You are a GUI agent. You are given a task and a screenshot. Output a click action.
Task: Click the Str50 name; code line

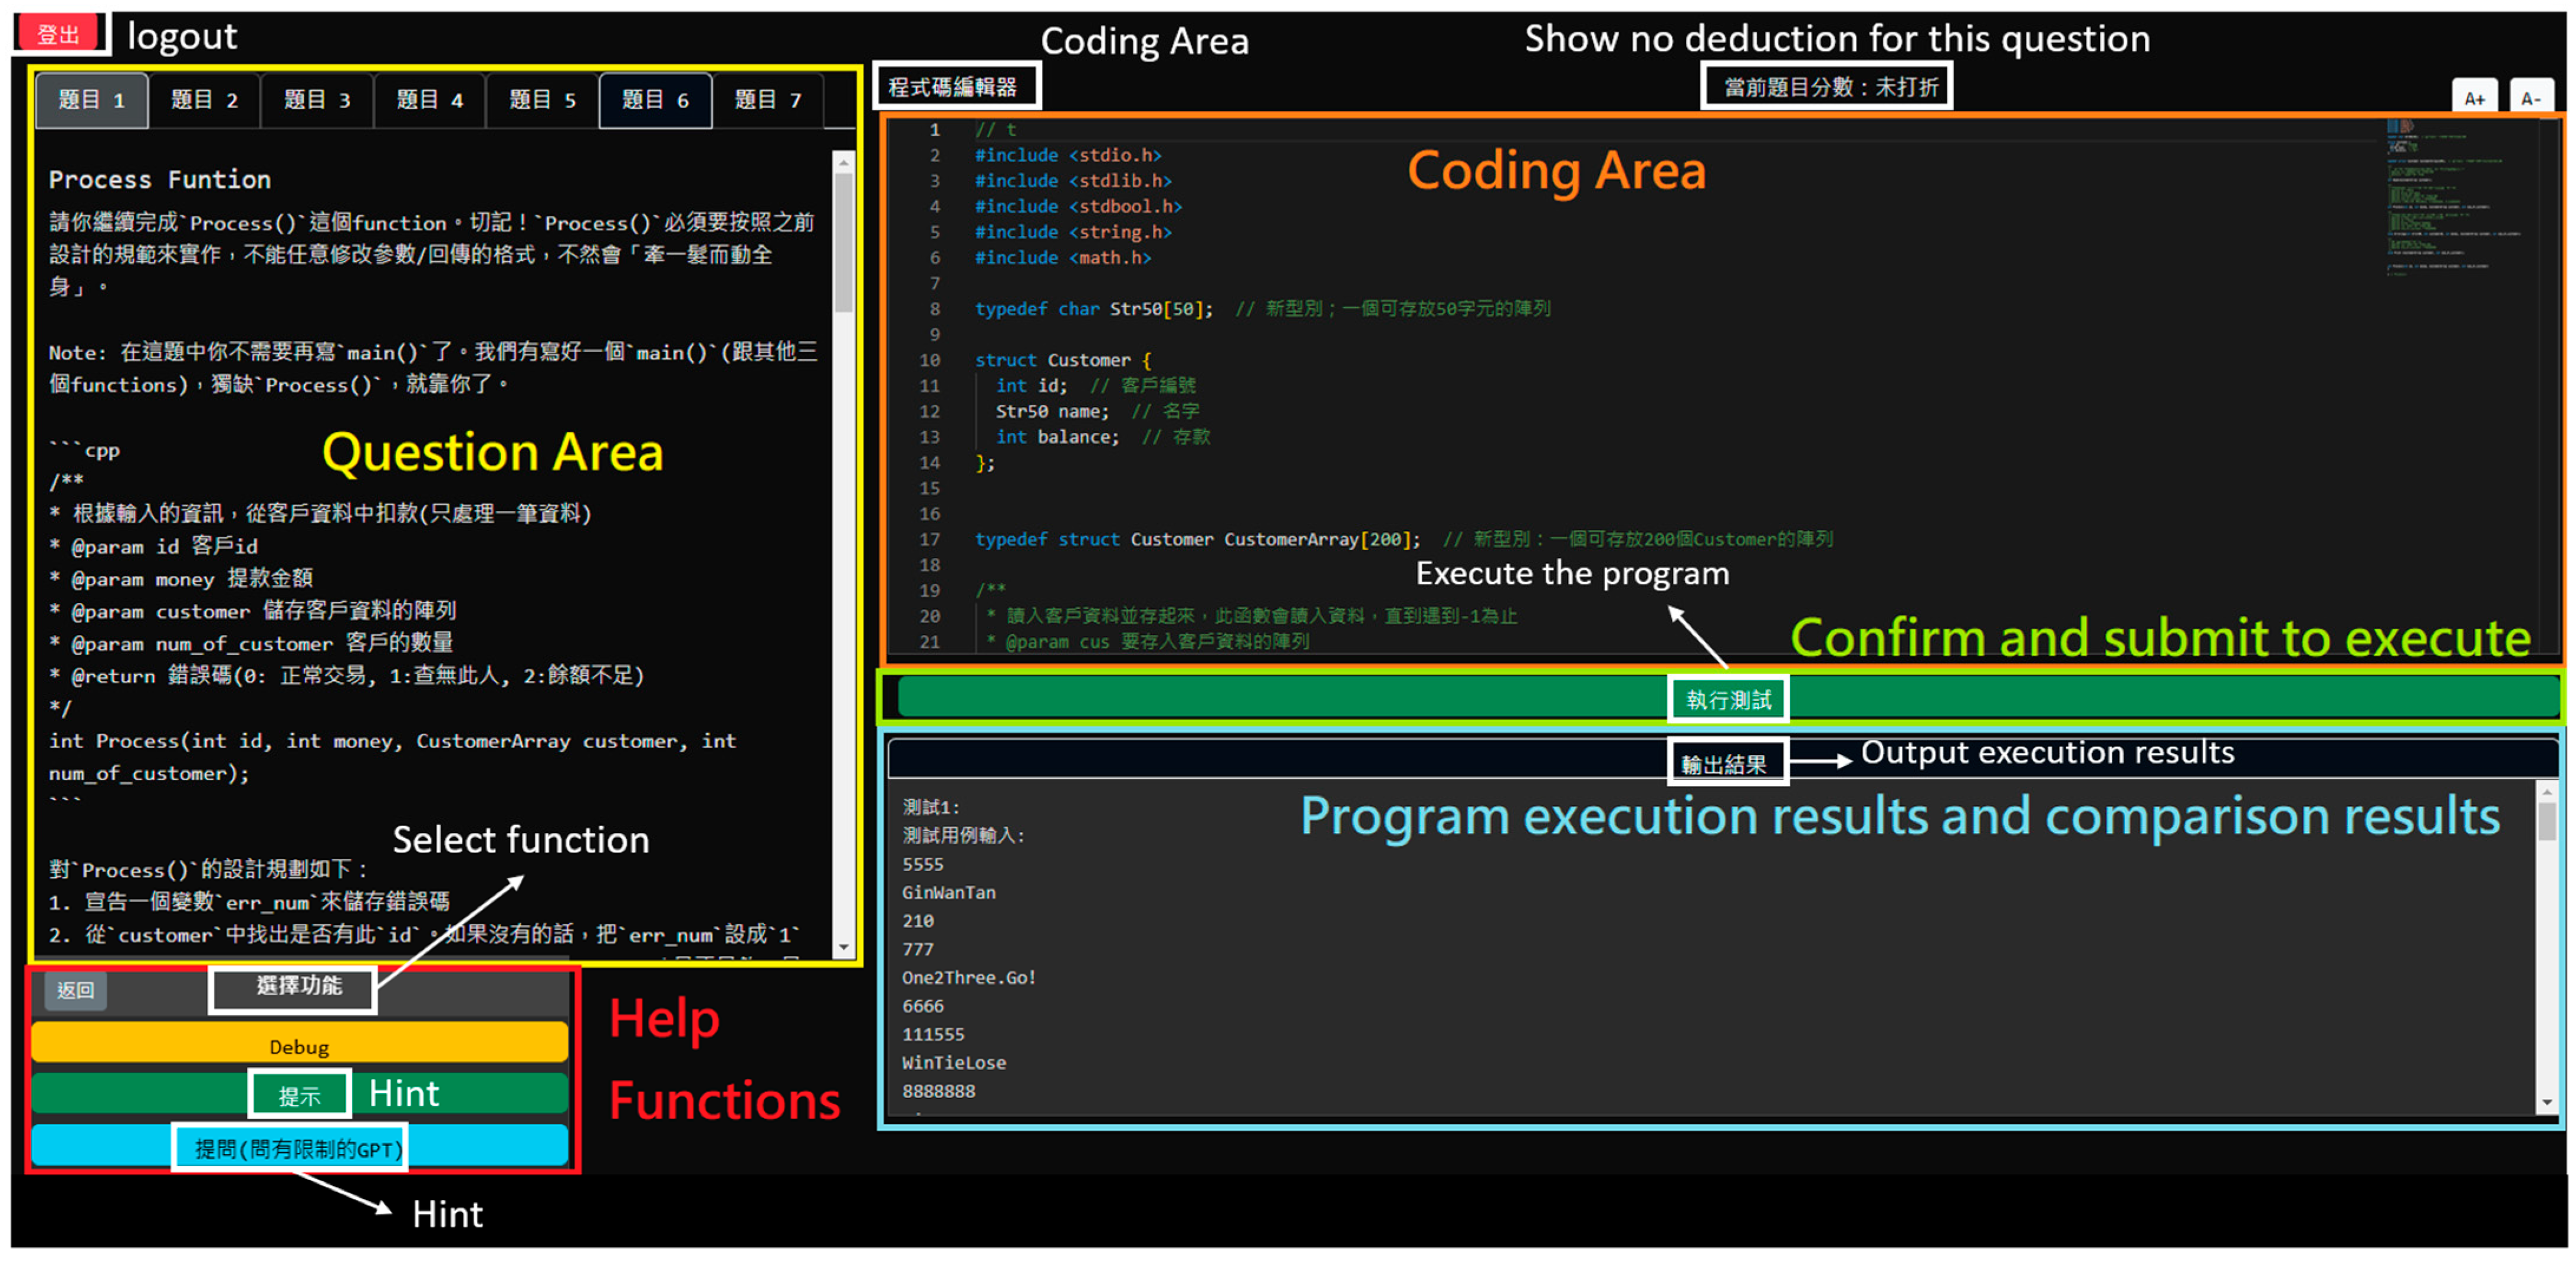point(1097,411)
